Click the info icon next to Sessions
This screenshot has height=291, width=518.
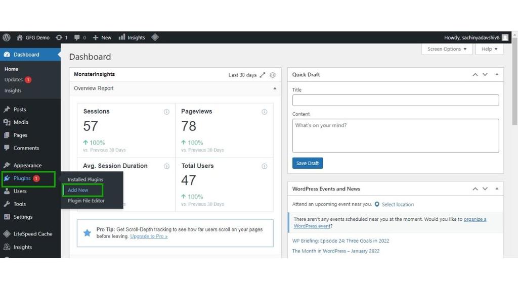point(166,112)
